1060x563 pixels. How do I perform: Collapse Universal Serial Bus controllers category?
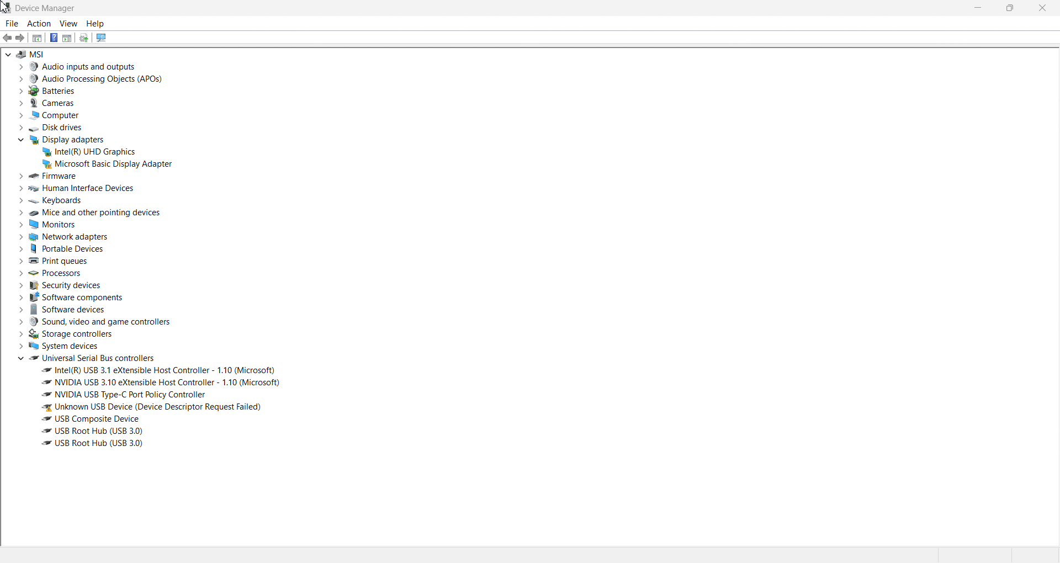click(x=21, y=358)
